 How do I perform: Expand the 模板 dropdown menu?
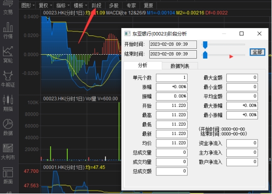pyautogui.click(x=81, y=5)
